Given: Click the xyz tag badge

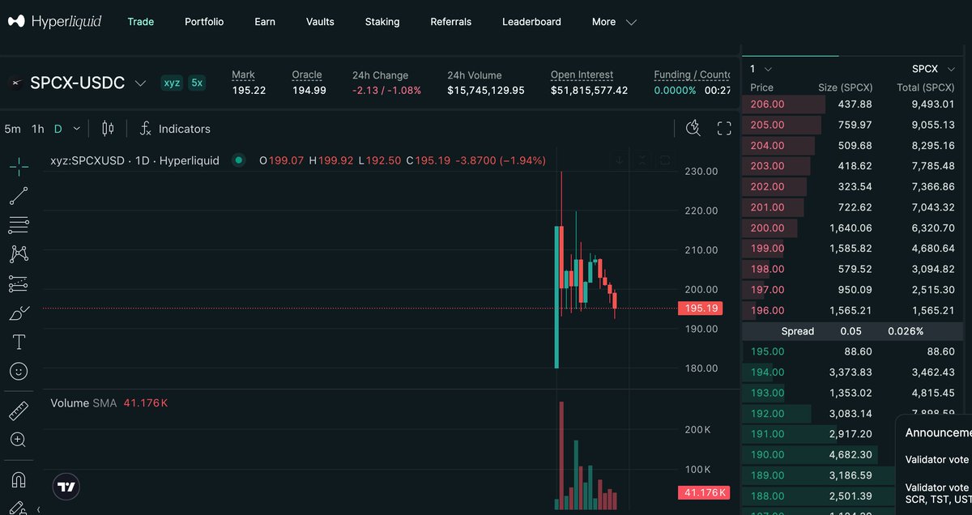Looking at the screenshot, I should (x=172, y=83).
